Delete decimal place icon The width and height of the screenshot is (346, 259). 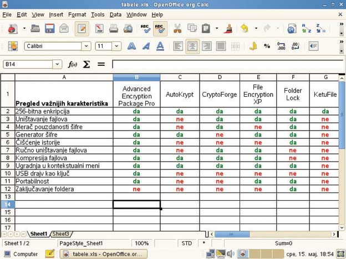point(296,46)
